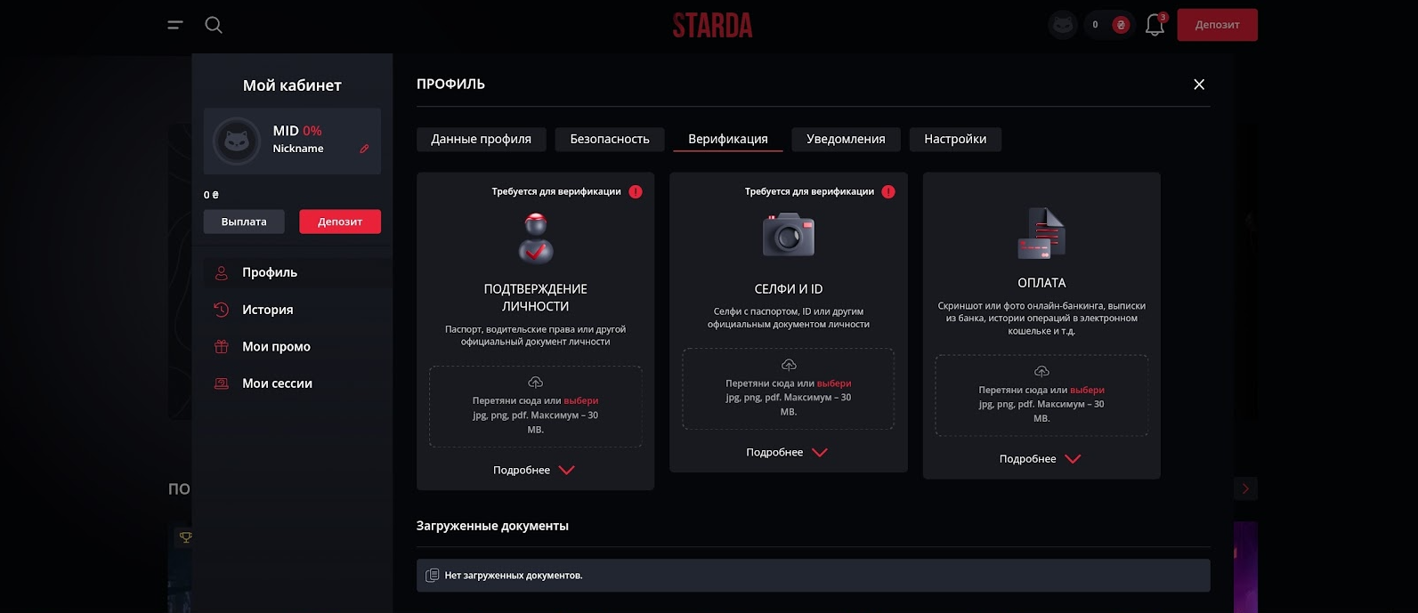Click the notification bell icon
The height and width of the screenshot is (613, 1418).
pos(1154,25)
